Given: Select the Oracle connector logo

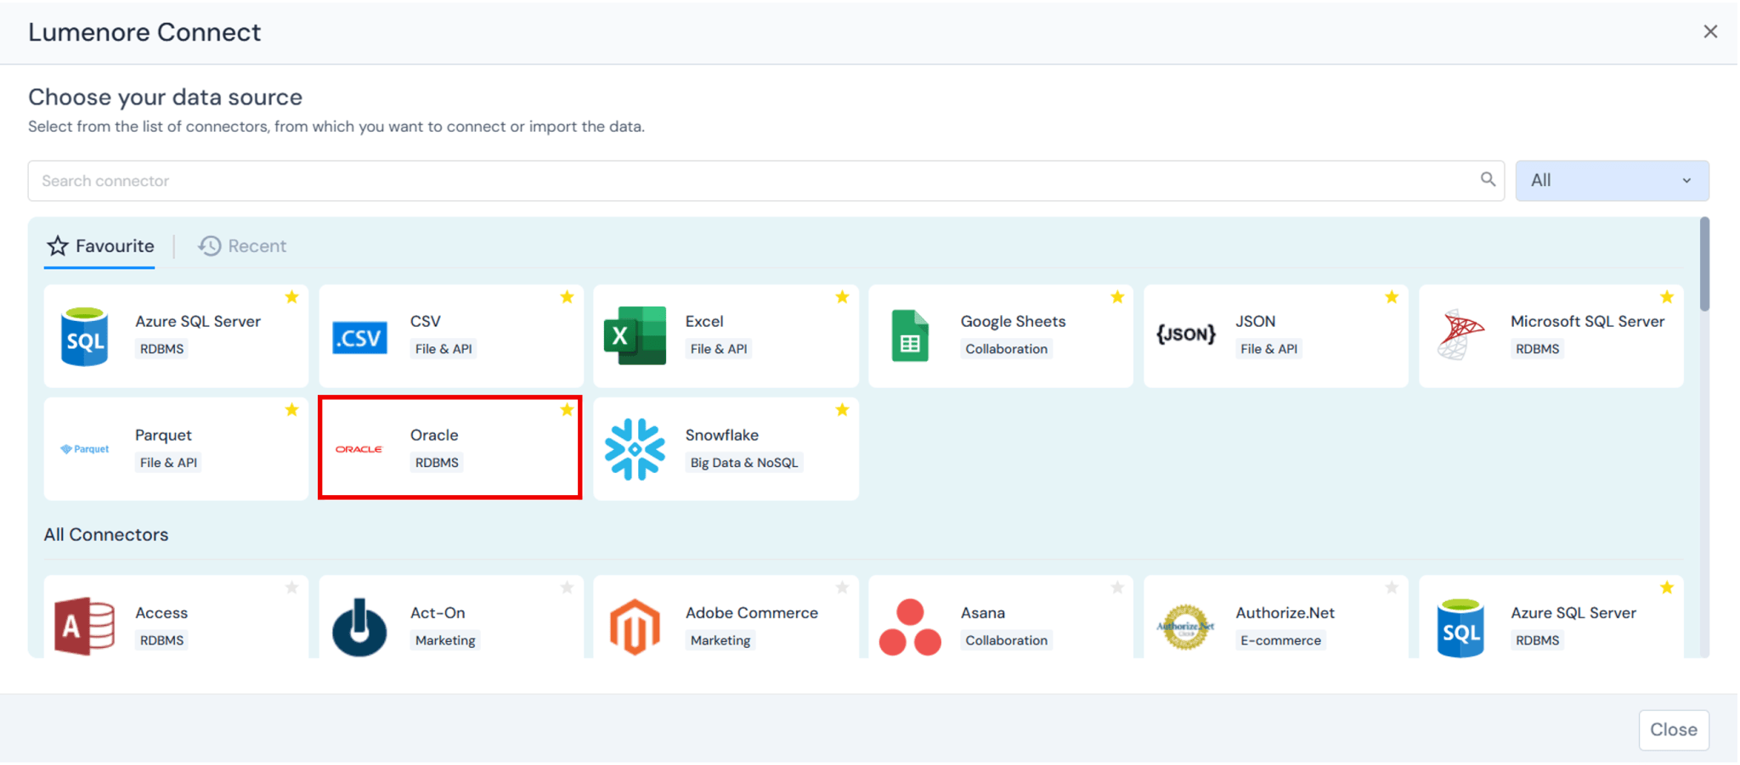Looking at the screenshot, I should (x=359, y=449).
